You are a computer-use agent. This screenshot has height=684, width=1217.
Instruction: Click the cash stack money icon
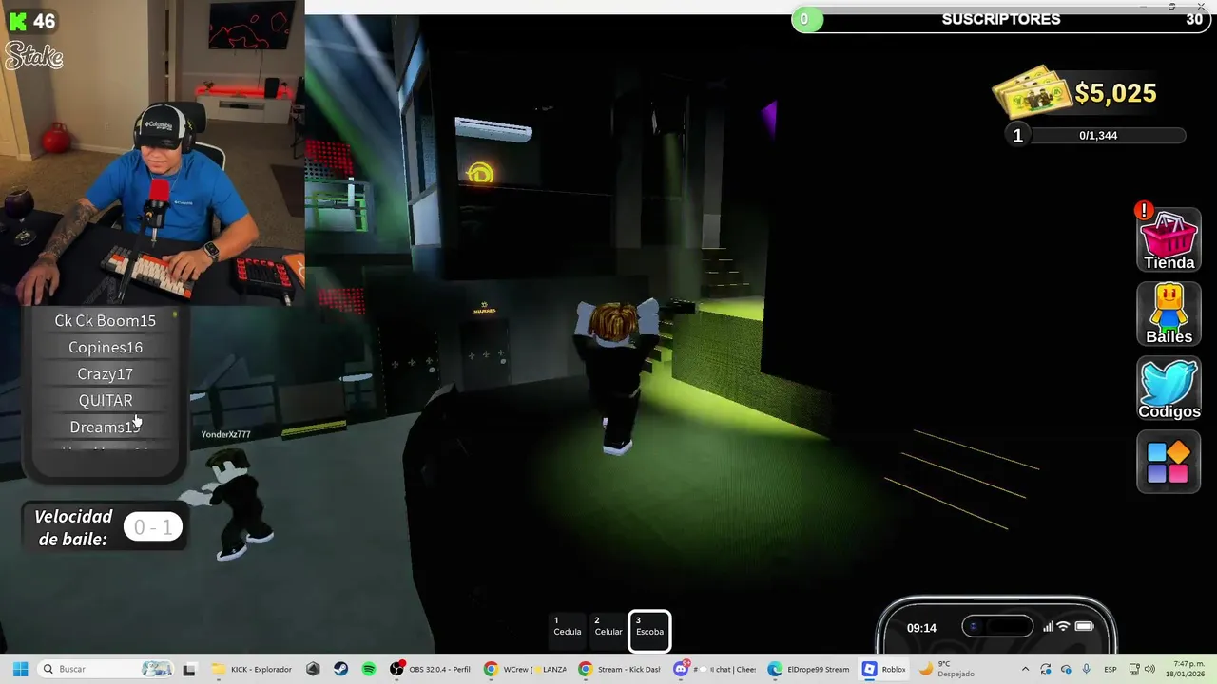tap(1032, 92)
